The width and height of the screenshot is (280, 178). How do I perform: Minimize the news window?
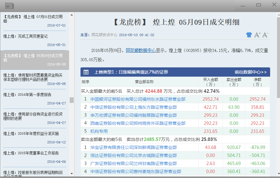[x=243, y=6]
